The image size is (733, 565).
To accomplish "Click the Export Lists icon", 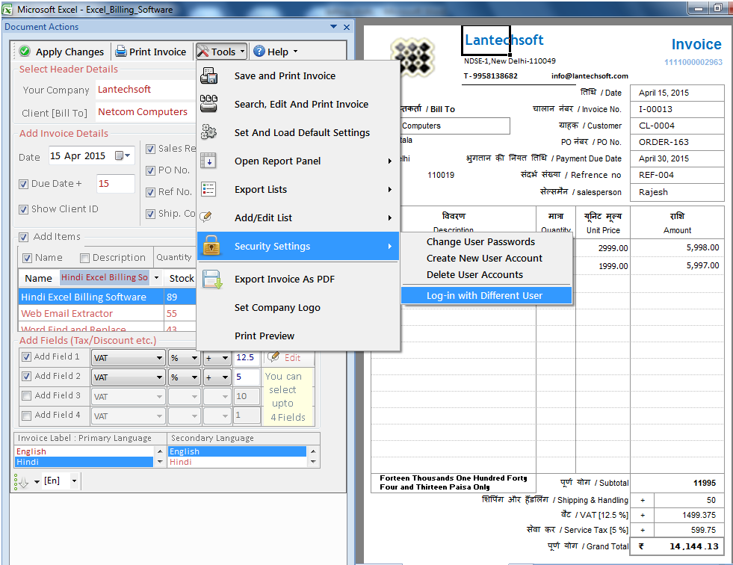I will (x=208, y=189).
